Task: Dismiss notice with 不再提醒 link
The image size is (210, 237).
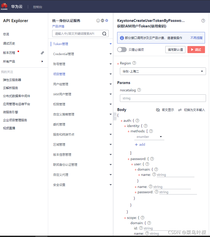Action: coord(196,38)
